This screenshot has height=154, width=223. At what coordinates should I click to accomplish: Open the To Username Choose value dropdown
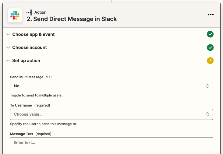pos(107,114)
